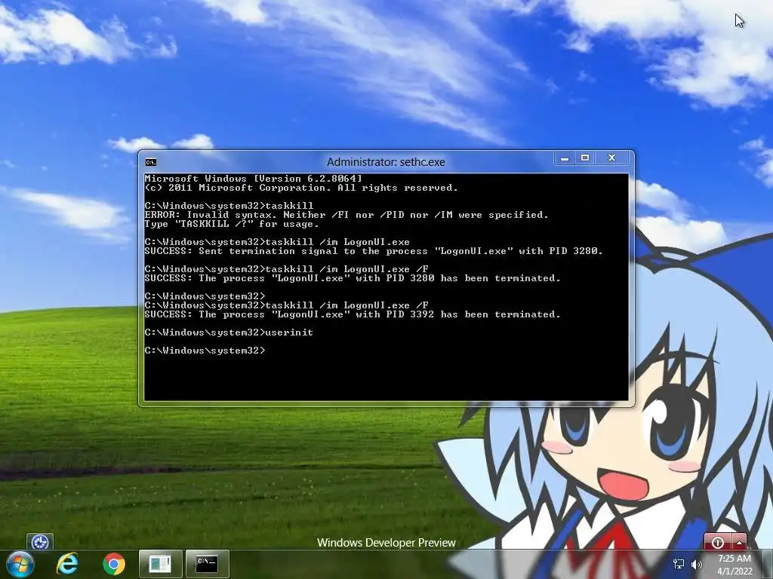
Task: Click the Administrator: sethc.exe title text
Action: coord(386,162)
